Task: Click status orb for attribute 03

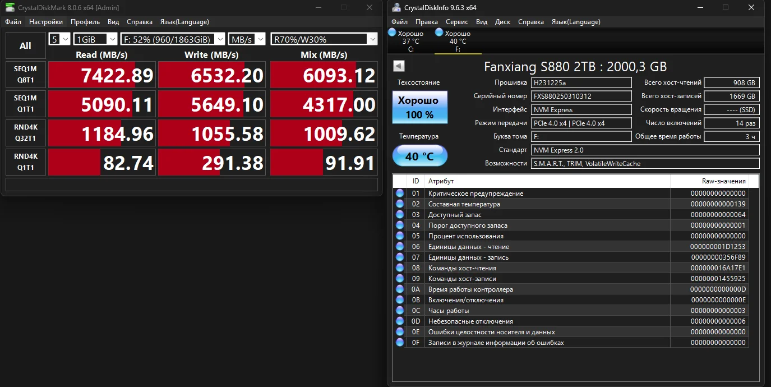Action: click(x=400, y=214)
